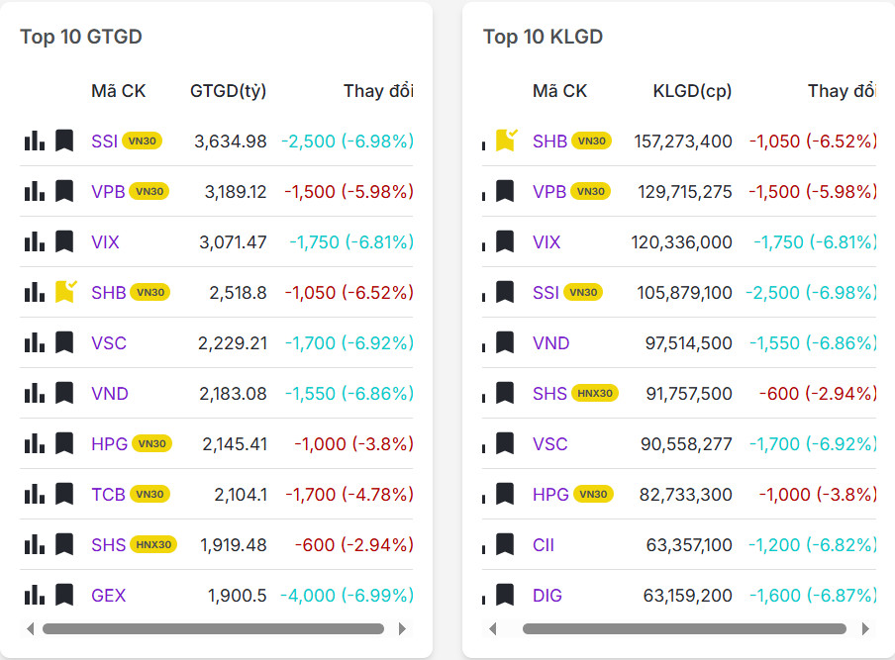Click the bookmark icon for VND in Top 10 GTGD
Image resolution: width=895 pixels, height=660 pixels.
click(64, 393)
